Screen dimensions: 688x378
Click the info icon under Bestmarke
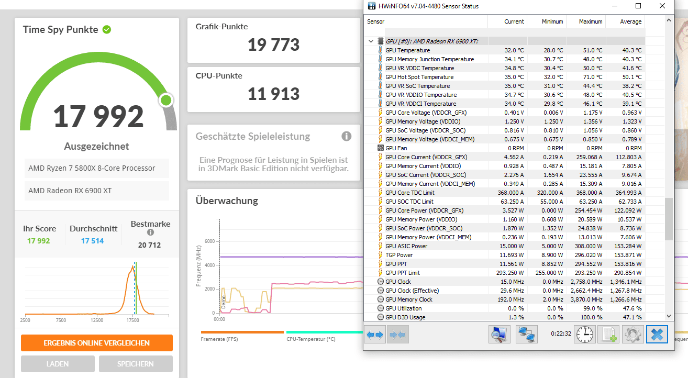click(x=150, y=232)
